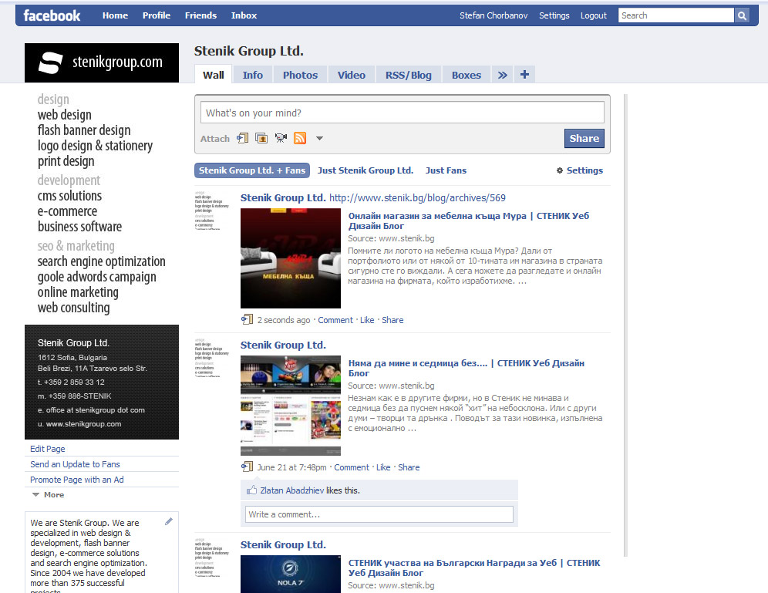768x593 pixels.
Task: Share the '2 seconds ago' post
Action: pyautogui.click(x=392, y=320)
